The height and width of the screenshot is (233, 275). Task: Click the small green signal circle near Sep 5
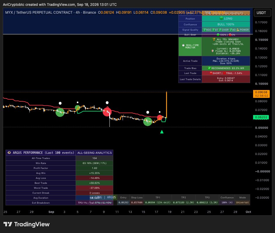(78, 107)
